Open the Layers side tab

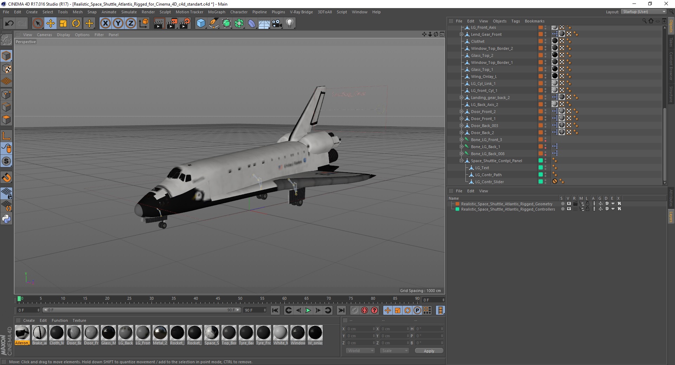click(671, 217)
